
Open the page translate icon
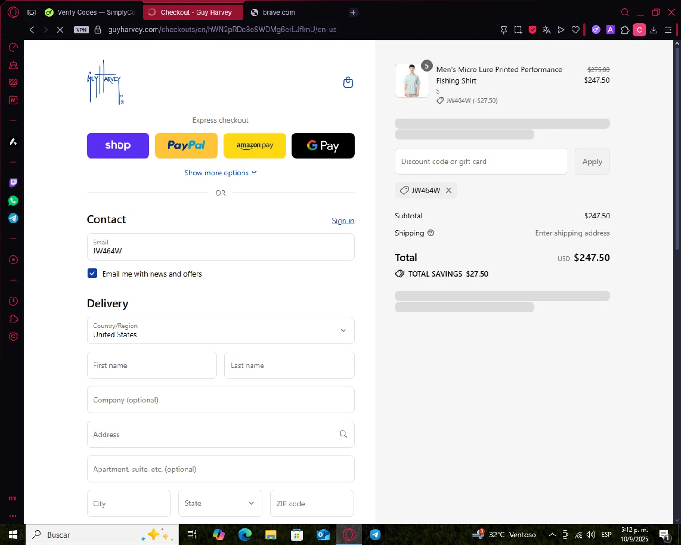coord(547,30)
